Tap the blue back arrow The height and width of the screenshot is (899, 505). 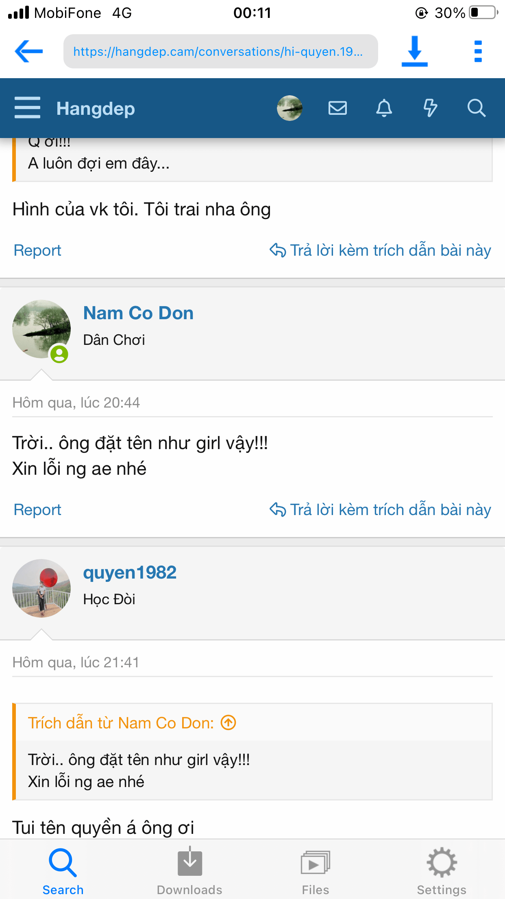pos(29,51)
